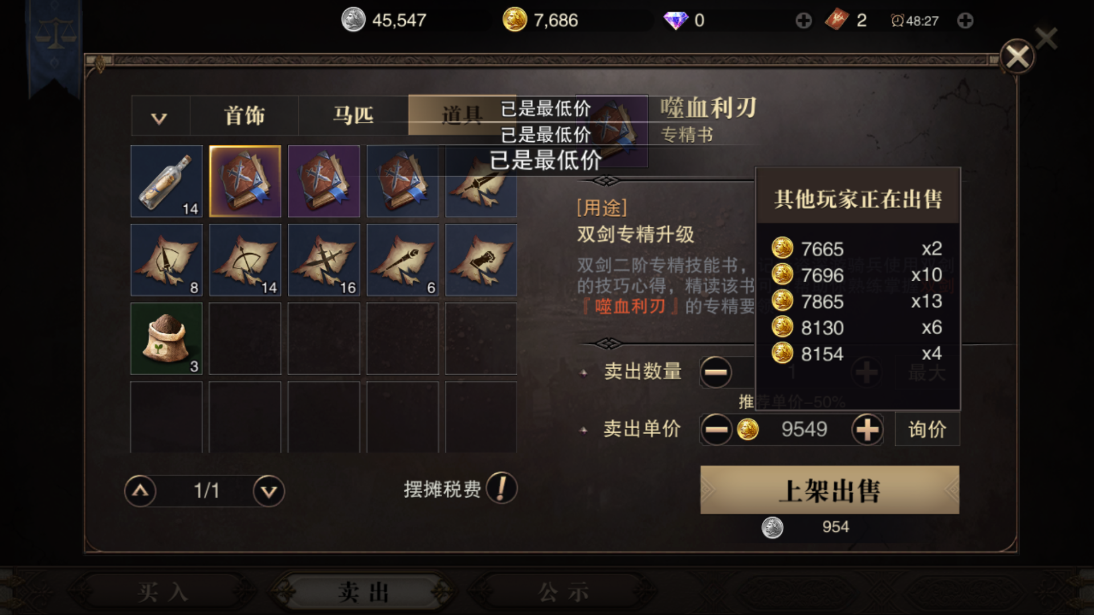Select the message-in-a-bottle item with count 14
The image size is (1094, 615).
click(x=166, y=181)
